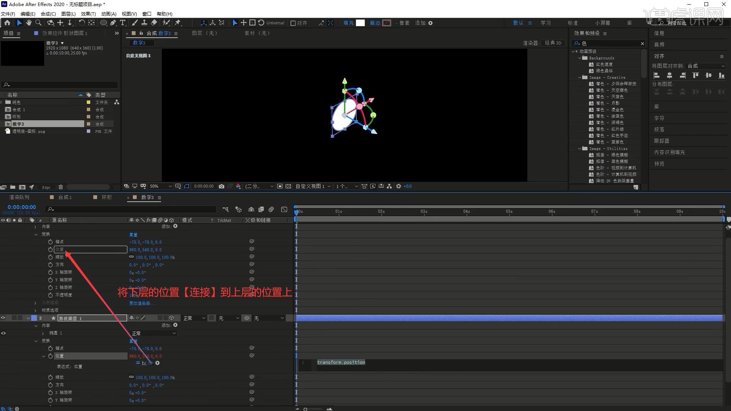This screenshot has width=731, height=411.
Task: Toggle stopwatch for upper 缩放 property
Action: (x=50, y=257)
